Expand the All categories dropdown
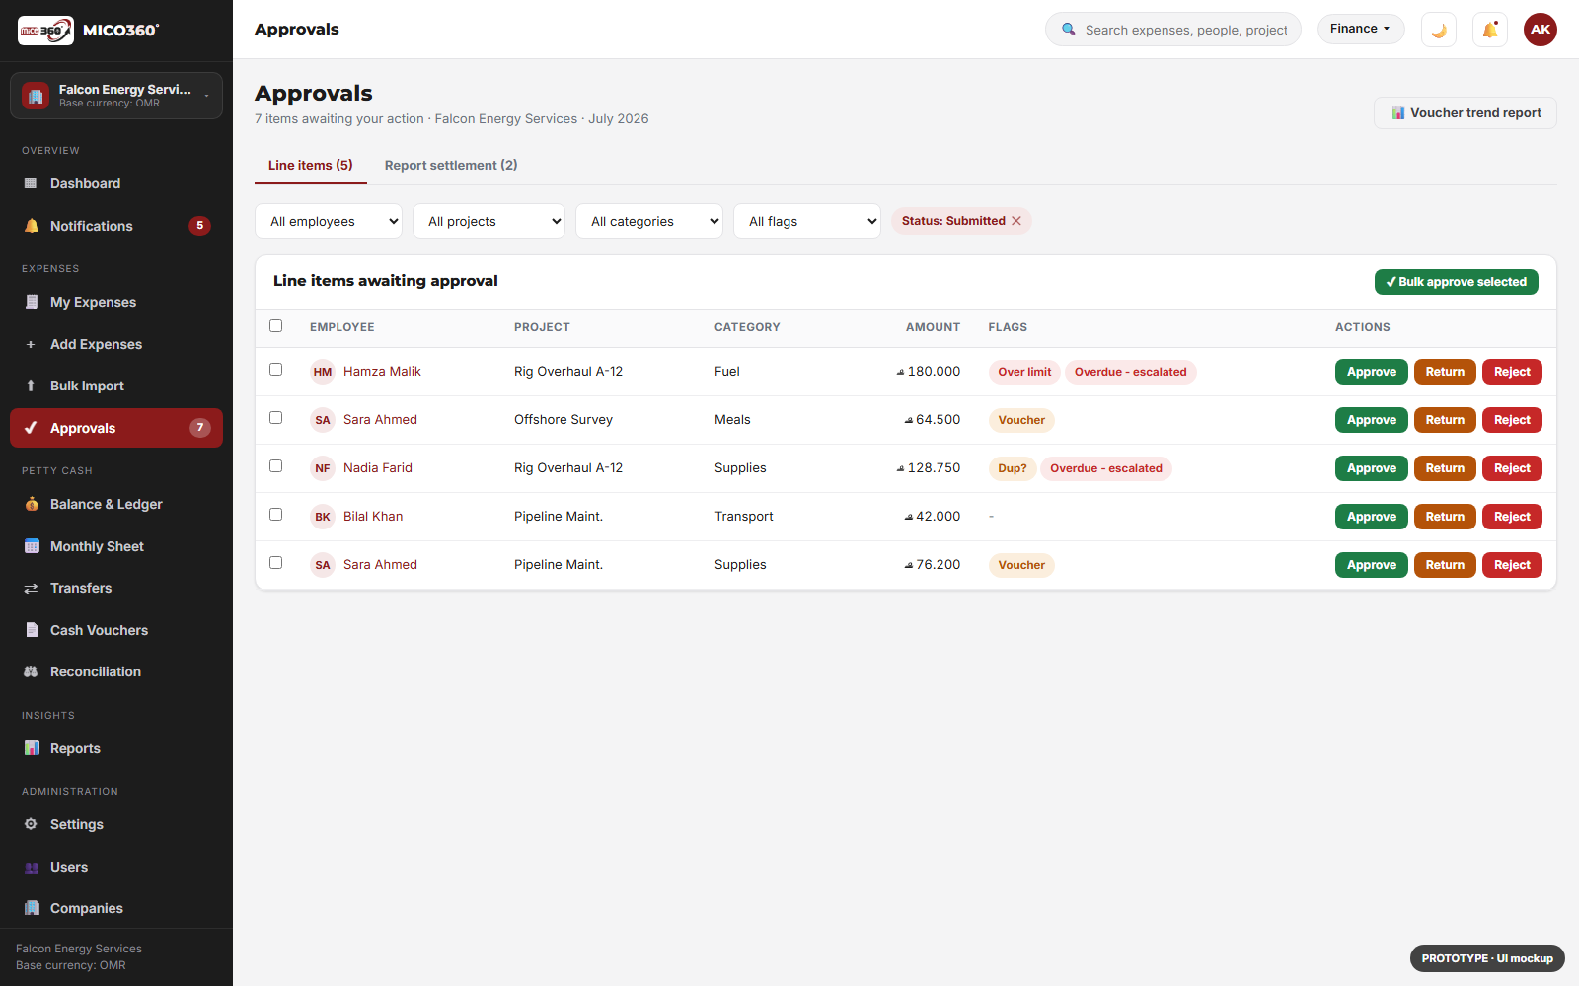This screenshot has height=986, width=1579. pyautogui.click(x=649, y=221)
